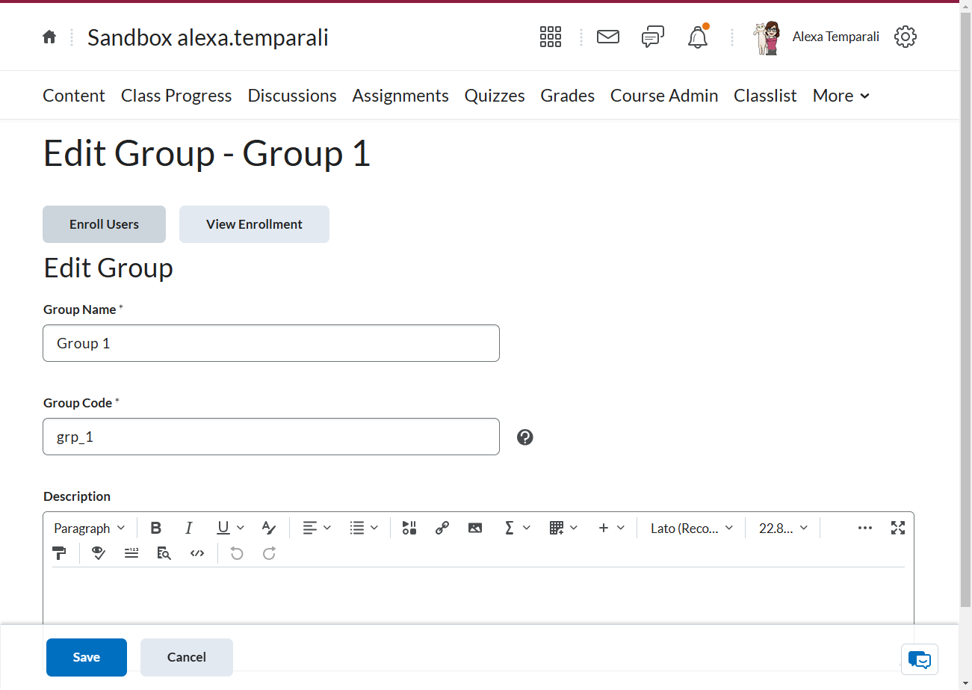This screenshot has height=690, width=972.
Task: Open the insert table tool
Action: pos(563,528)
